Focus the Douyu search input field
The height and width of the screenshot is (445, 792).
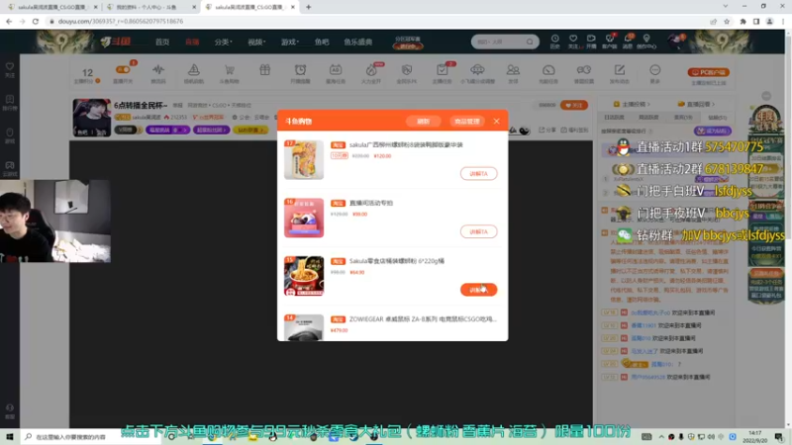499,42
